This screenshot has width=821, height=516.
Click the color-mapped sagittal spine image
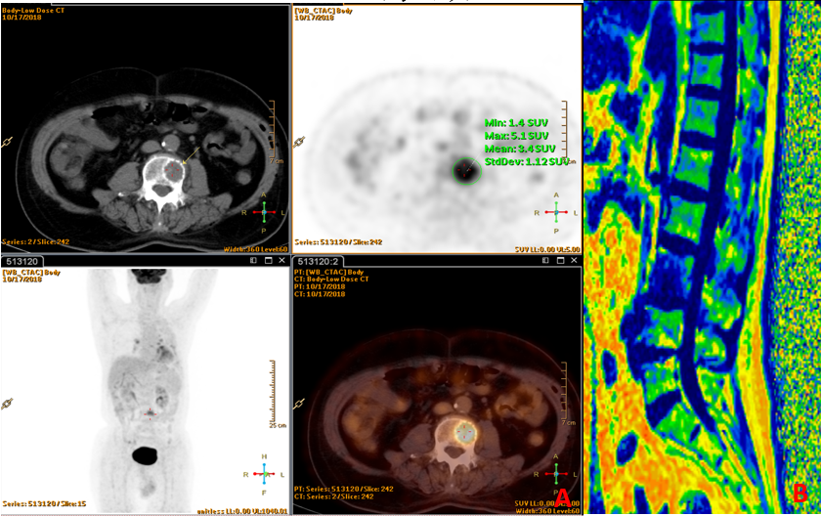click(702, 254)
